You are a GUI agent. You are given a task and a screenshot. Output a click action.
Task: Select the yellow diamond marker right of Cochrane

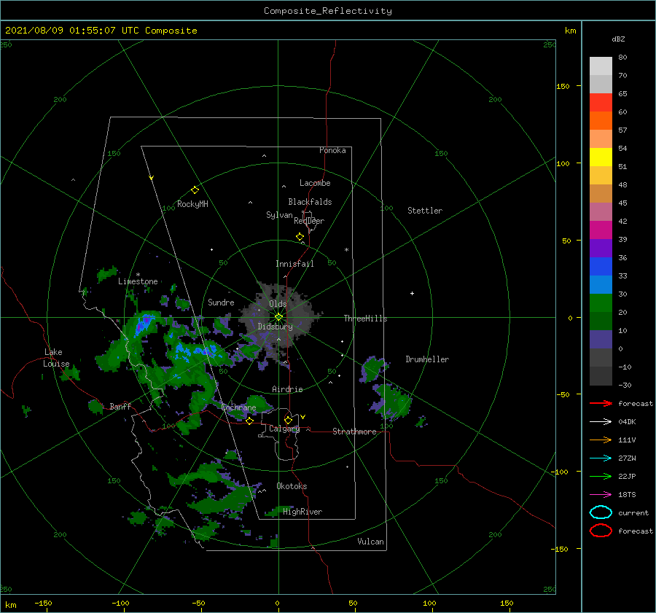click(250, 421)
